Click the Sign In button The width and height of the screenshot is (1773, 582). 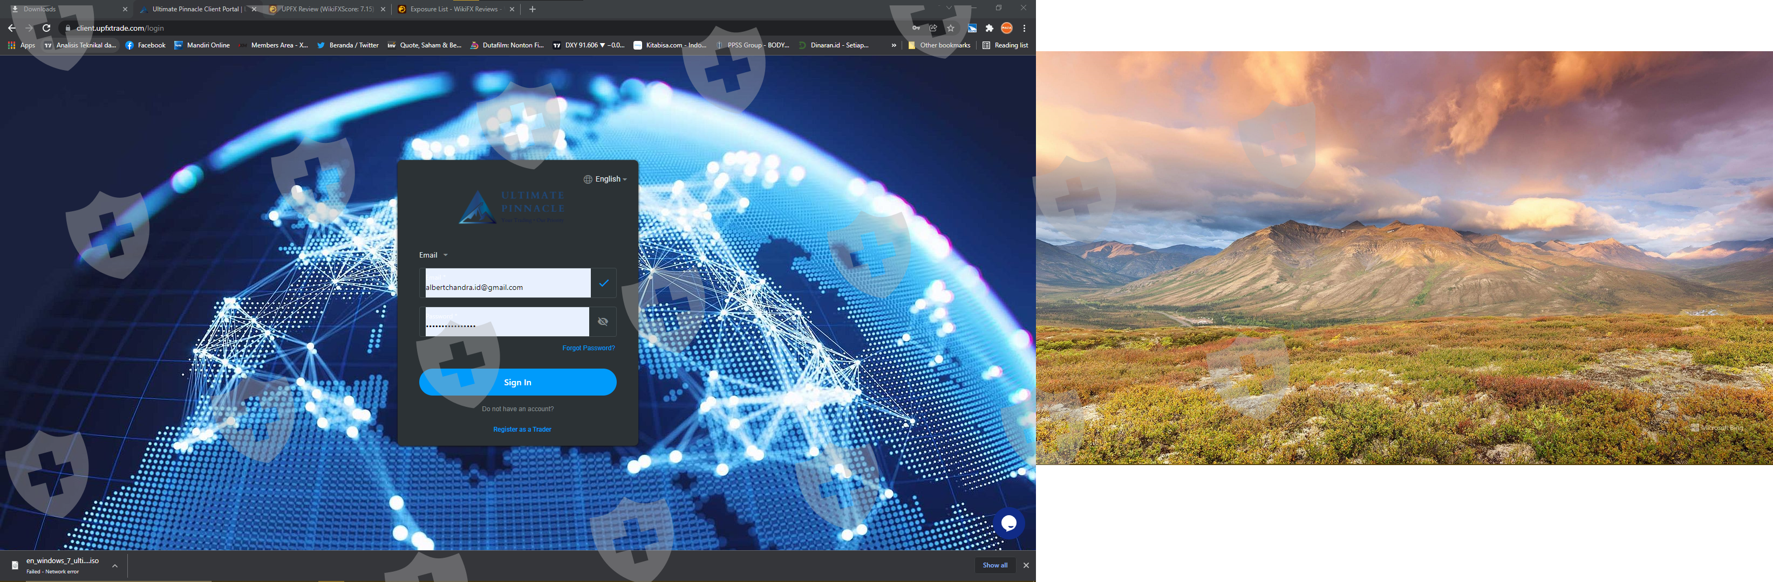tap(517, 382)
